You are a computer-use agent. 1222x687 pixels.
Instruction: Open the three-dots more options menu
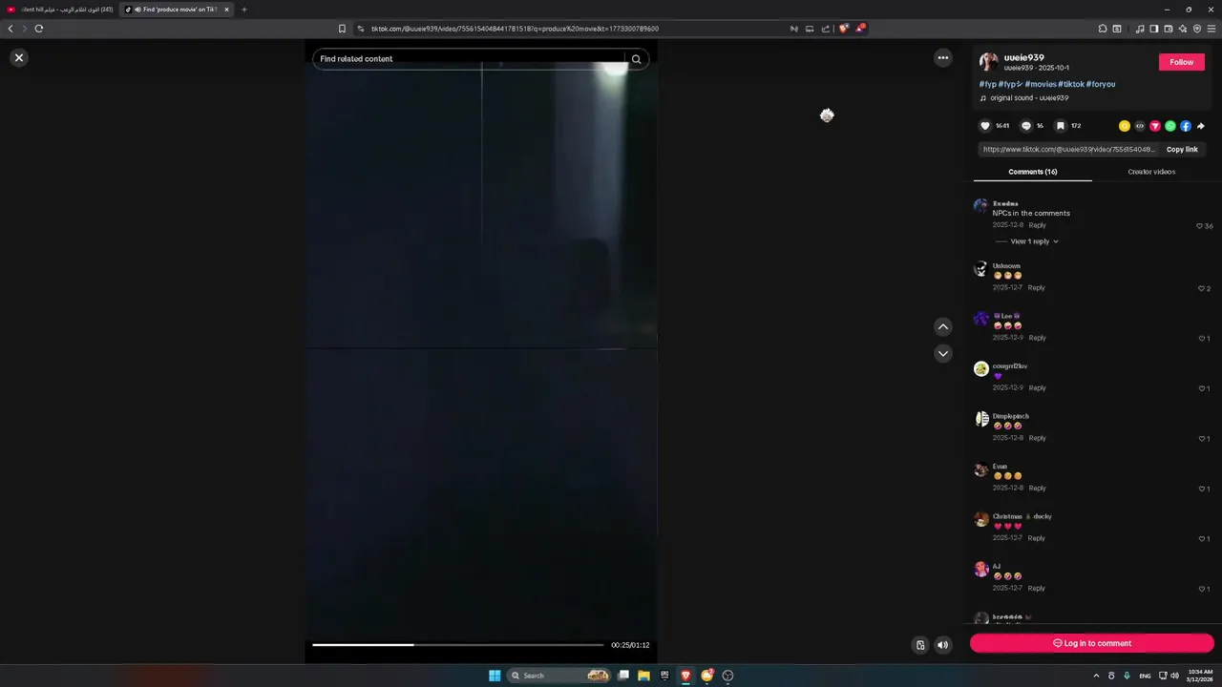(x=943, y=58)
